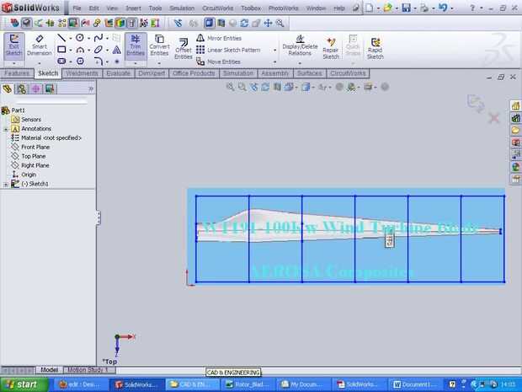Image resolution: width=522 pixels, height=392 pixels.
Task: Select the Centerpoint Arc tool
Action: click(x=80, y=50)
